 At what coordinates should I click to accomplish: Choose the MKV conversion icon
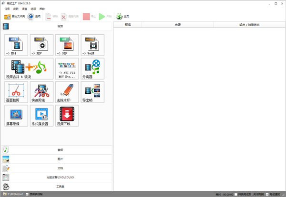click(42, 45)
